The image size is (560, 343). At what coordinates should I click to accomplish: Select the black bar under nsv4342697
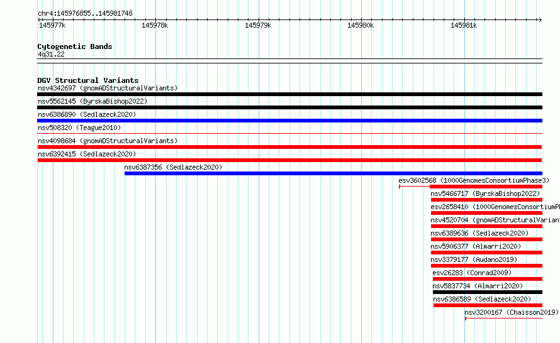[x=289, y=94]
